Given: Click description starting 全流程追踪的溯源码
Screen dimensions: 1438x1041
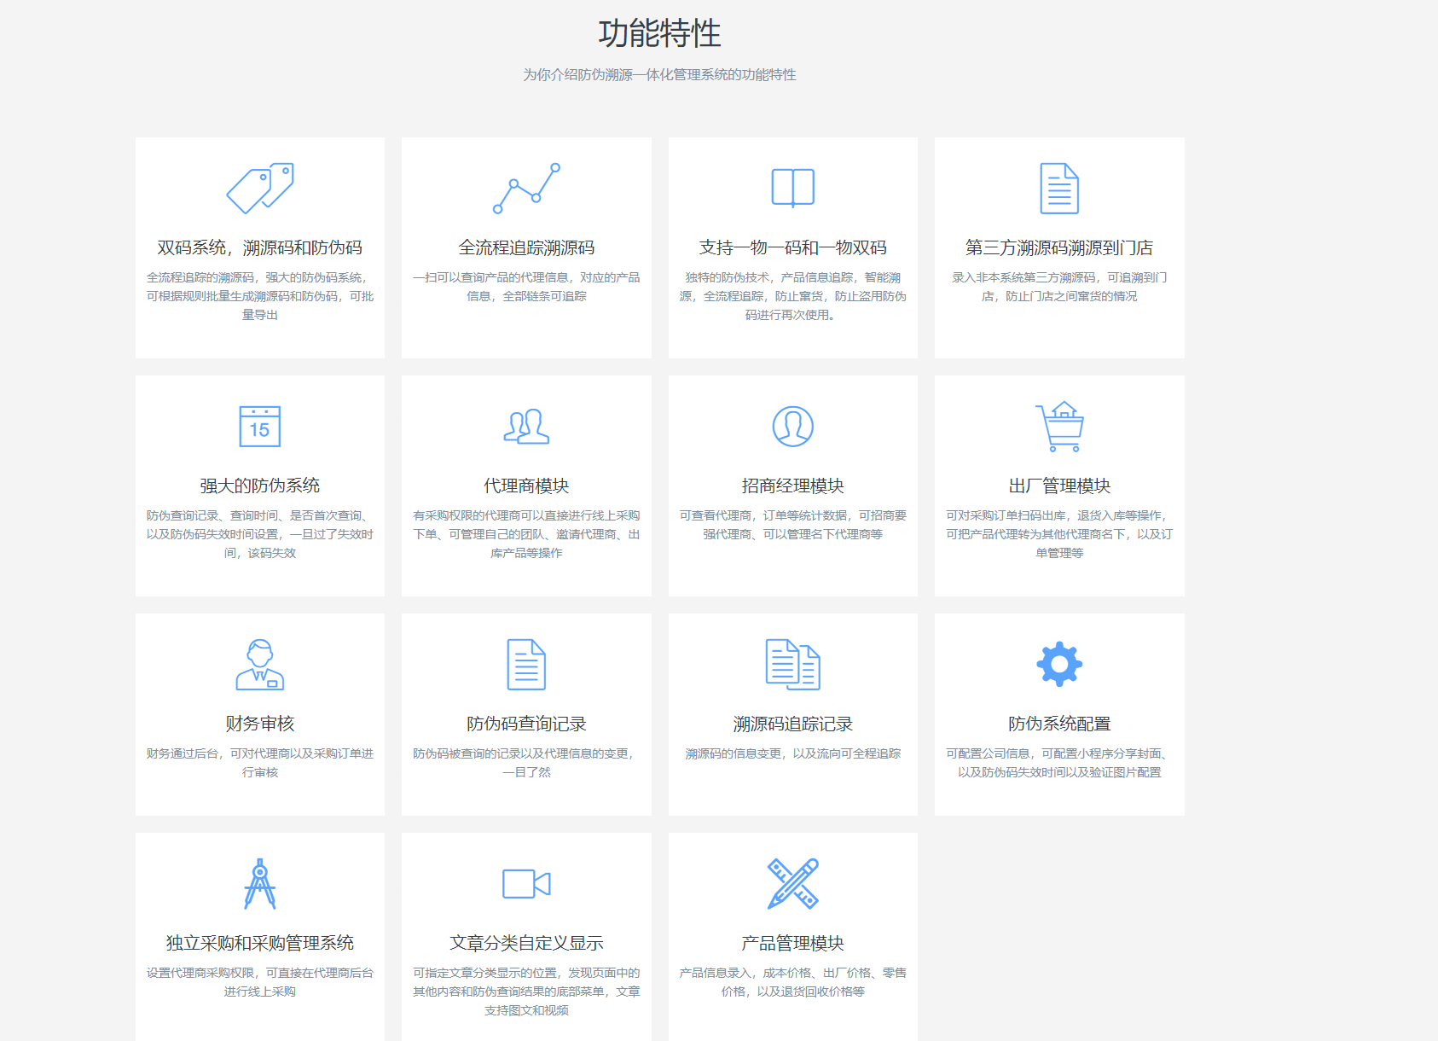Looking at the screenshot, I should 260,296.
